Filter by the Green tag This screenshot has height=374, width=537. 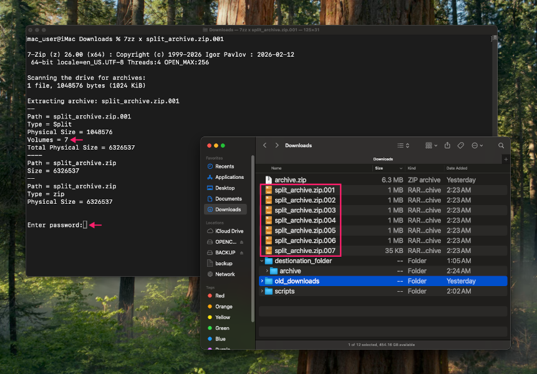pos(222,328)
